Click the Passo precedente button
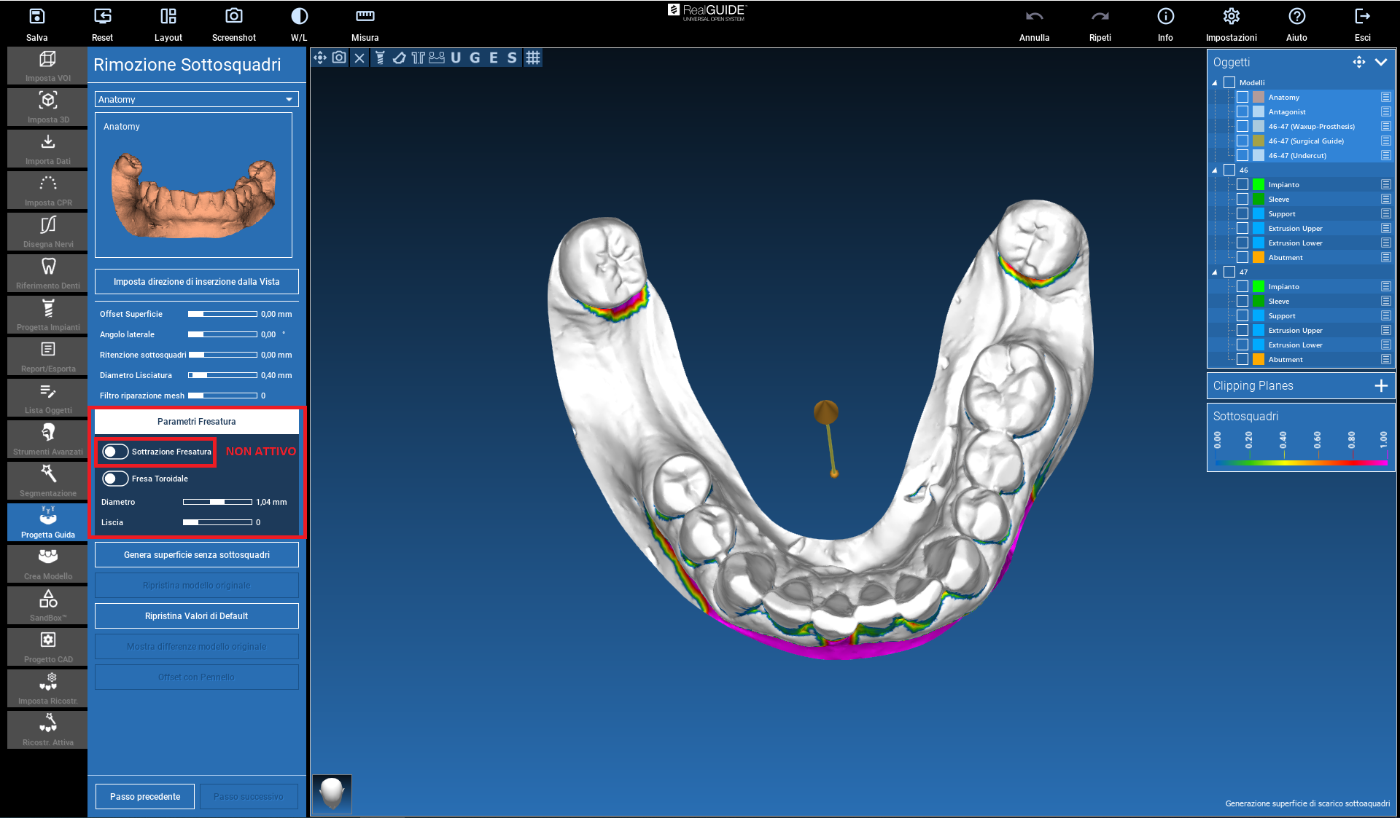The image size is (1400, 818). [145, 796]
